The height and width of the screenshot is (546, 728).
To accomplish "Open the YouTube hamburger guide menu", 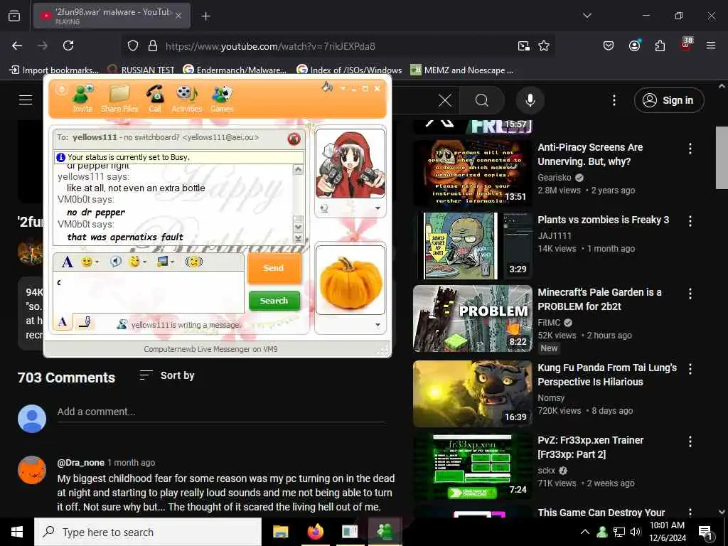I will (26, 100).
